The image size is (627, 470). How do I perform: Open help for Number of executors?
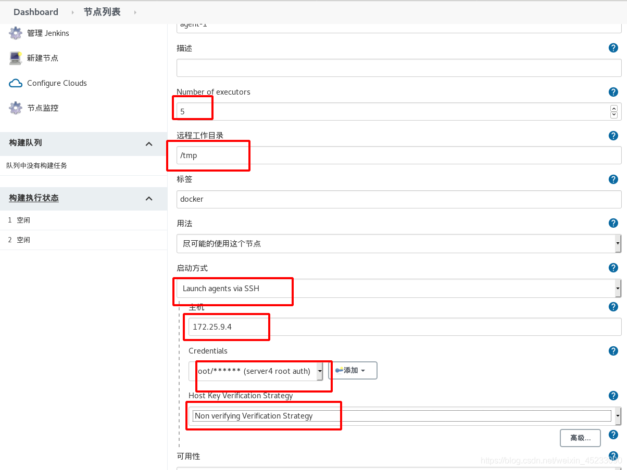point(613,92)
